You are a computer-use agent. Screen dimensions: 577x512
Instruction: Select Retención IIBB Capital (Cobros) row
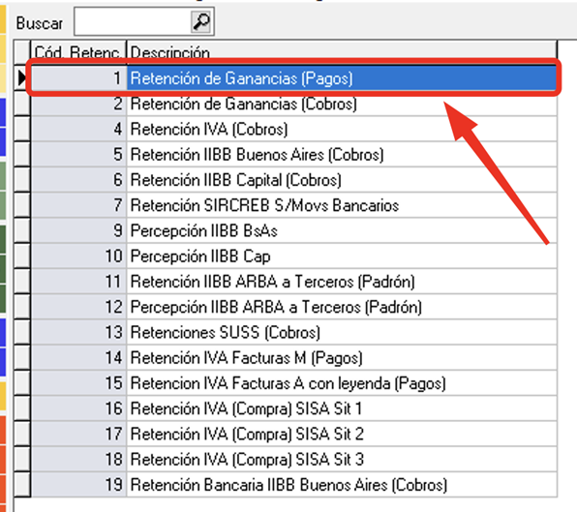[x=294, y=180]
